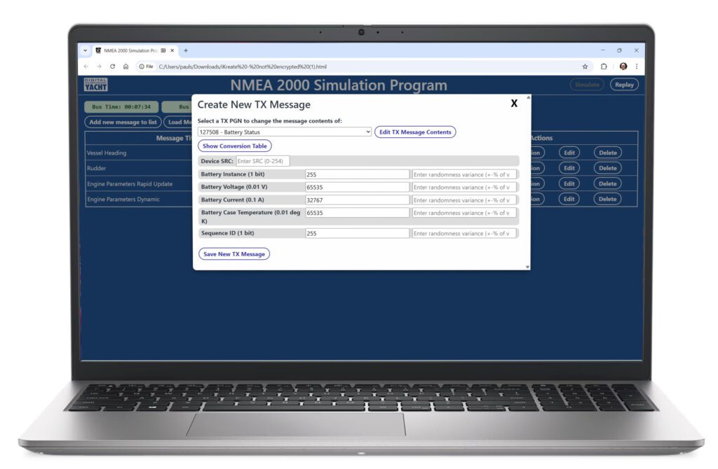Open the browser extensions puzzle icon

coord(604,66)
